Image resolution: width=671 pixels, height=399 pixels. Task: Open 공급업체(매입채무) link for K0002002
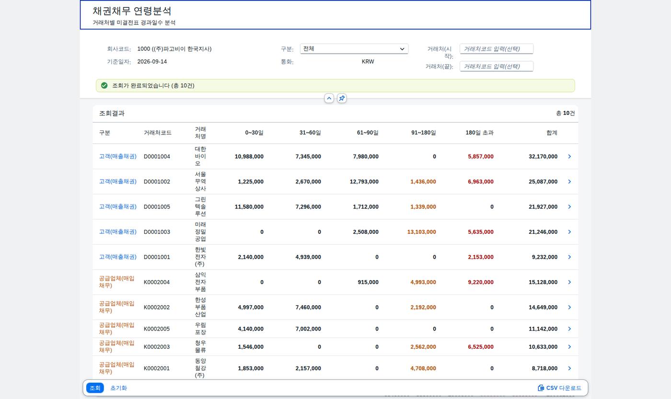(x=116, y=308)
